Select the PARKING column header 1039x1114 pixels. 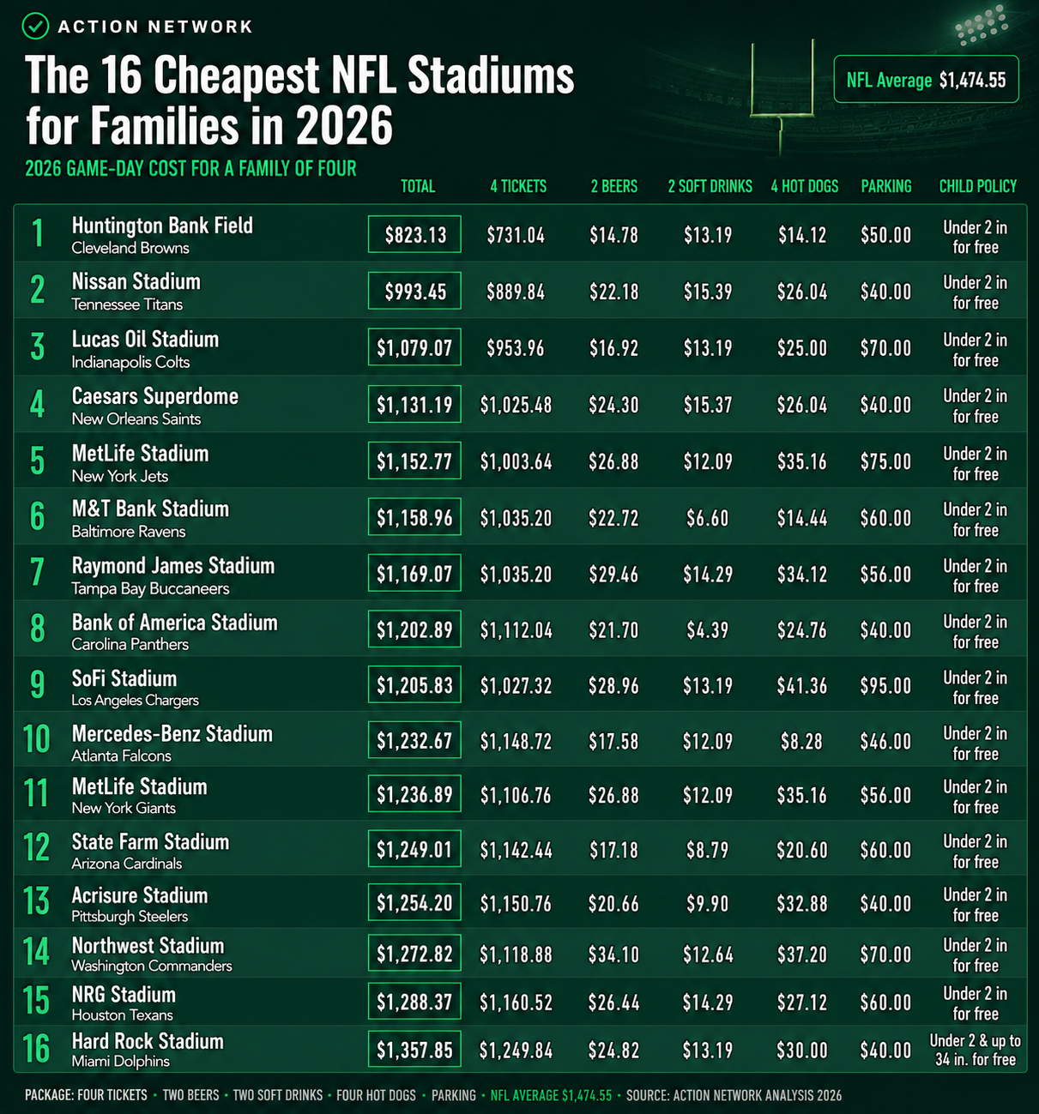[x=886, y=186]
